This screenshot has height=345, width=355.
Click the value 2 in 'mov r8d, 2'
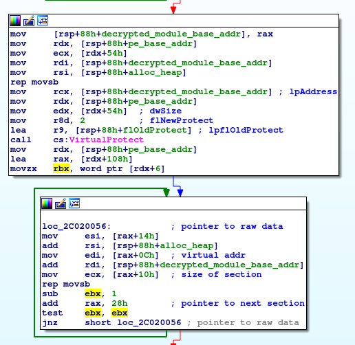pos(83,120)
